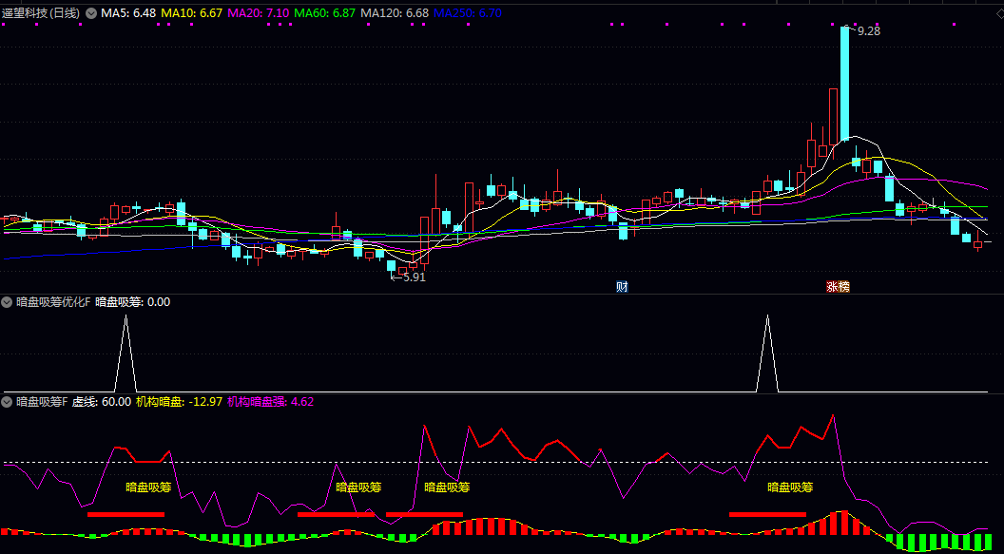Click the MA250 blue label
The image size is (1004, 554).
[x=468, y=13]
